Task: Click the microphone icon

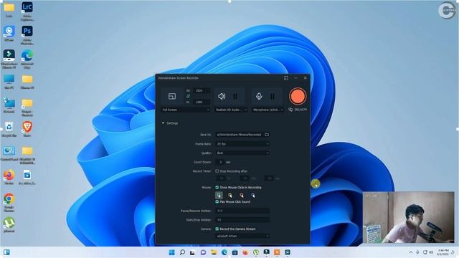Action: coord(259,96)
